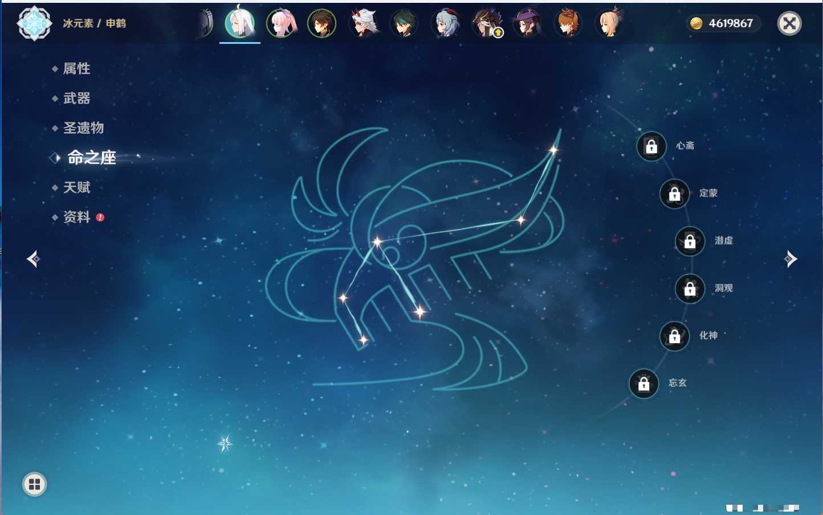Viewport: 823px width, 515px height.
Task: Go to the next character with the right arrow
Action: 791,259
